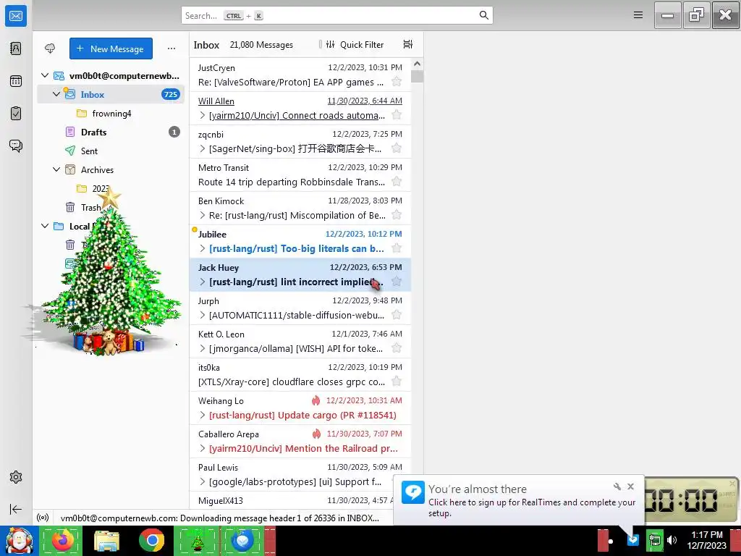The width and height of the screenshot is (741, 556).
Task: Collapse the Inbox folder chevron
Action: tap(56, 94)
